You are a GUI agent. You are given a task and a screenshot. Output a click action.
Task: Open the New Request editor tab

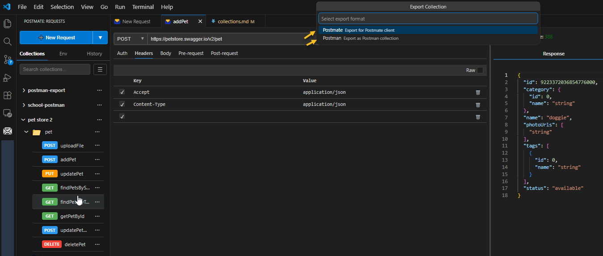(136, 21)
